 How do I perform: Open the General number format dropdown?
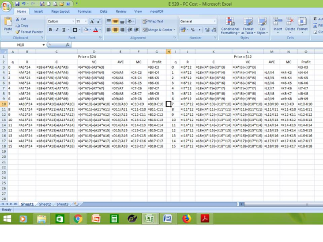coord(215,21)
